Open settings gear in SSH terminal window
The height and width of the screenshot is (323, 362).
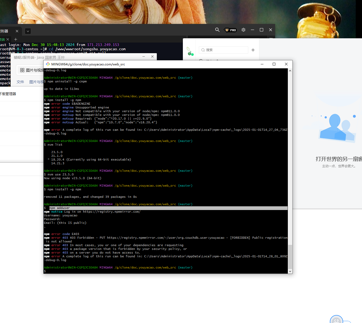pyautogui.click(x=243, y=30)
